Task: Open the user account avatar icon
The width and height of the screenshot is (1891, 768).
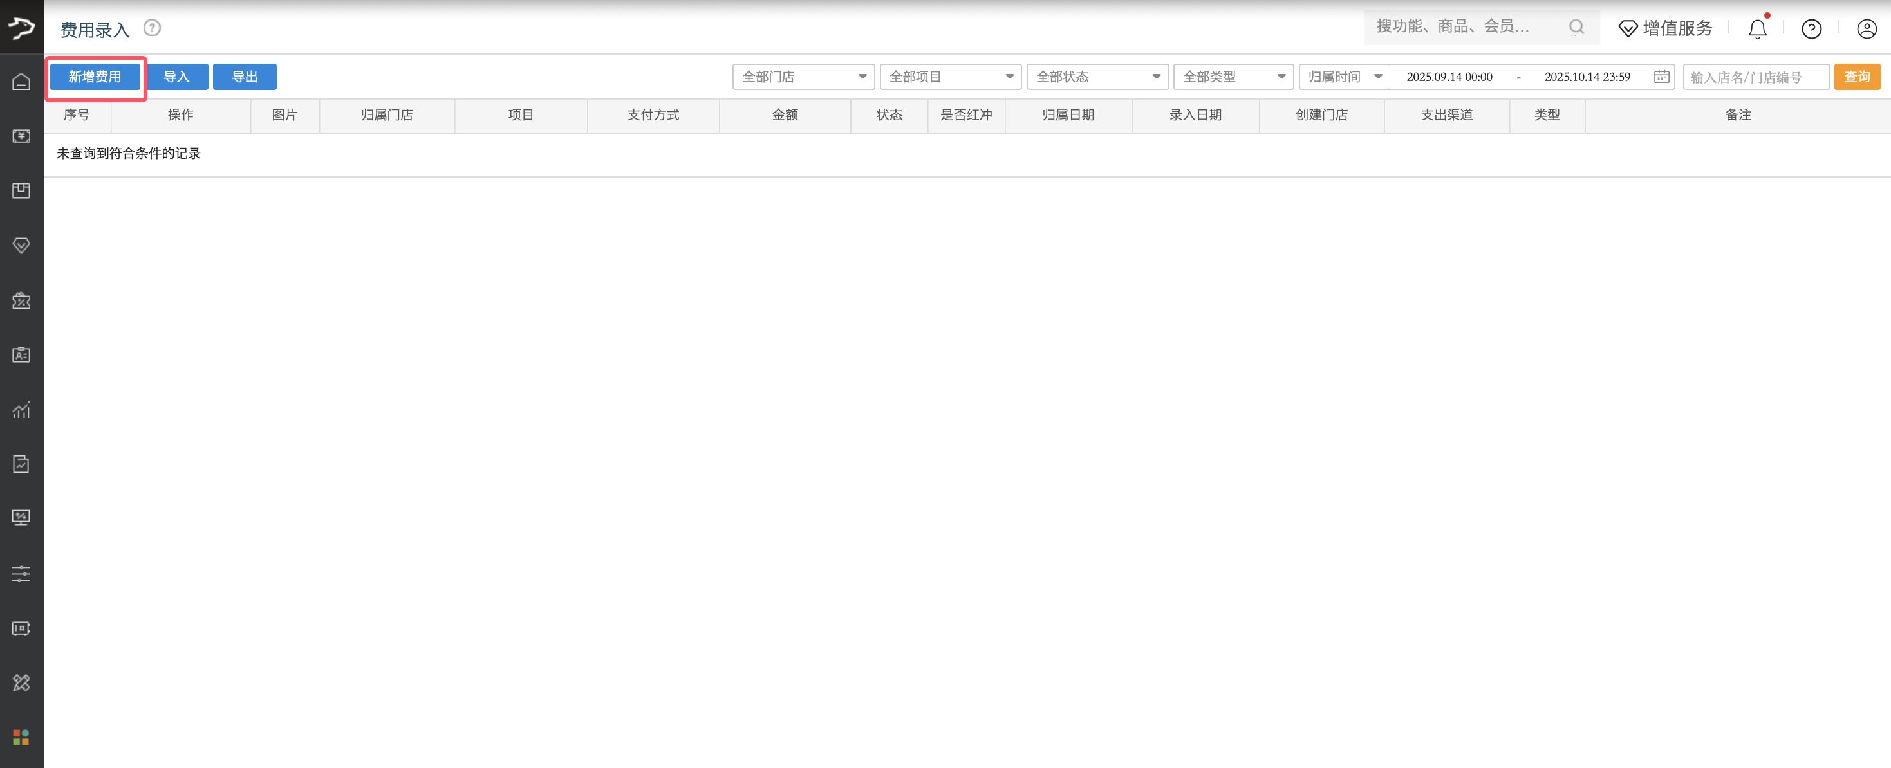Action: coord(1867,30)
